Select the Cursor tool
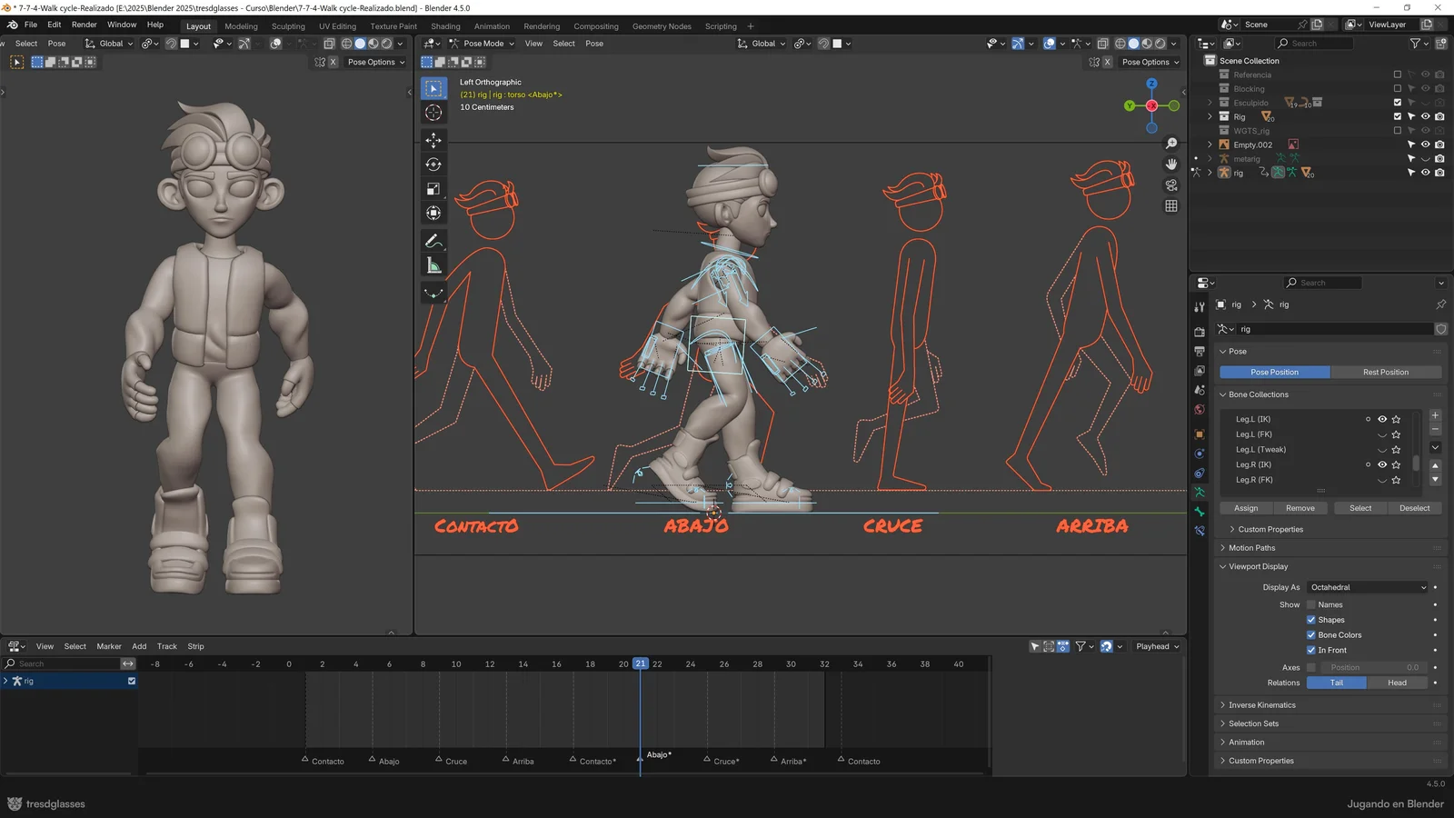 433,112
